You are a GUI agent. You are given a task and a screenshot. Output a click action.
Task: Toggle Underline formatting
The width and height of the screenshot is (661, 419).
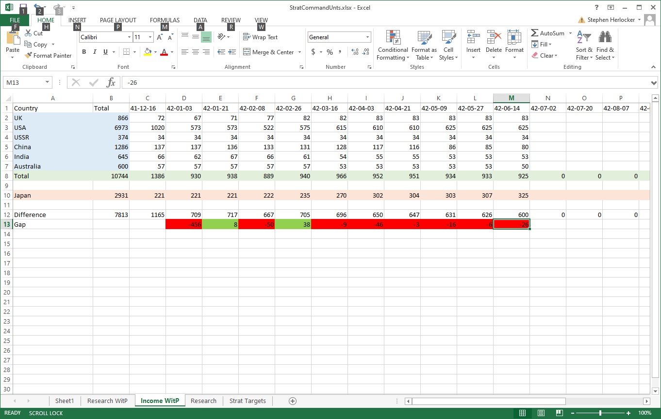105,52
